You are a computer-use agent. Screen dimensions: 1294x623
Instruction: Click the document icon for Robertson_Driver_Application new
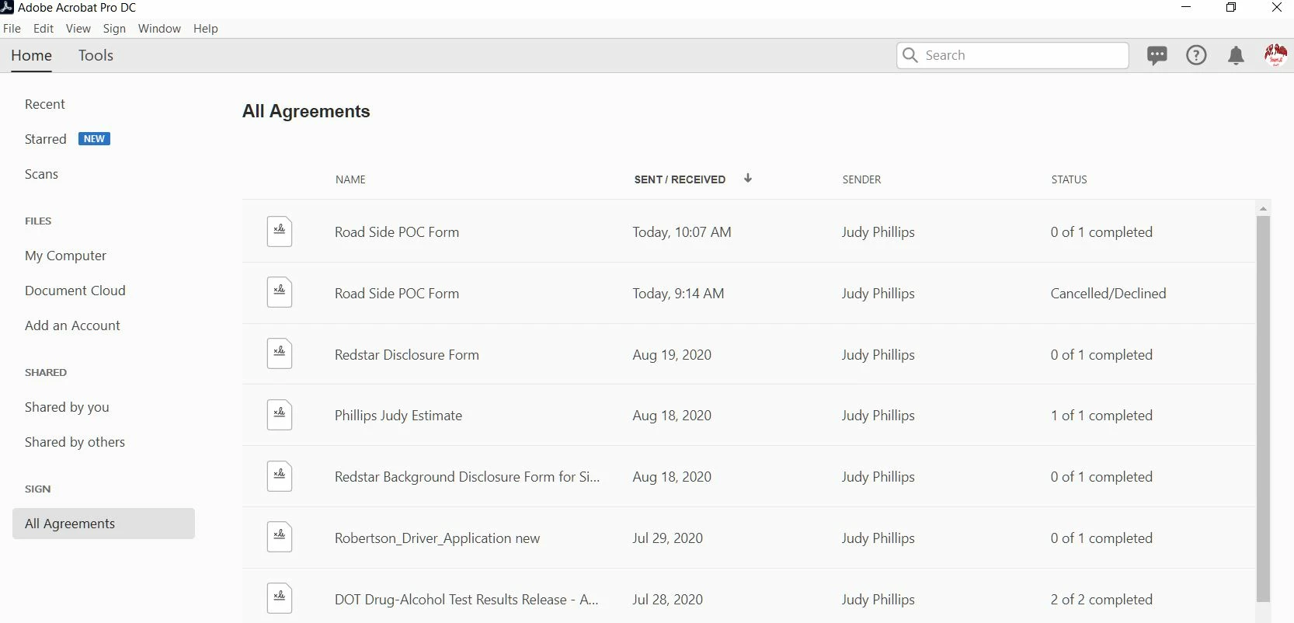280,537
